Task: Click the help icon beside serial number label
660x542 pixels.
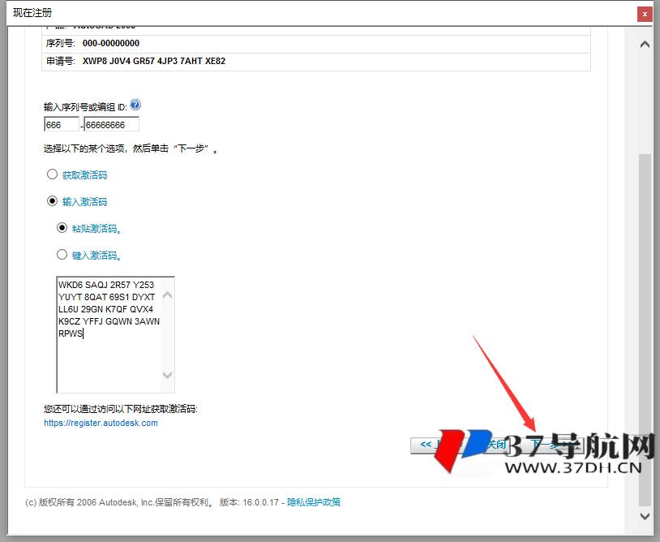Action: [x=135, y=105]
